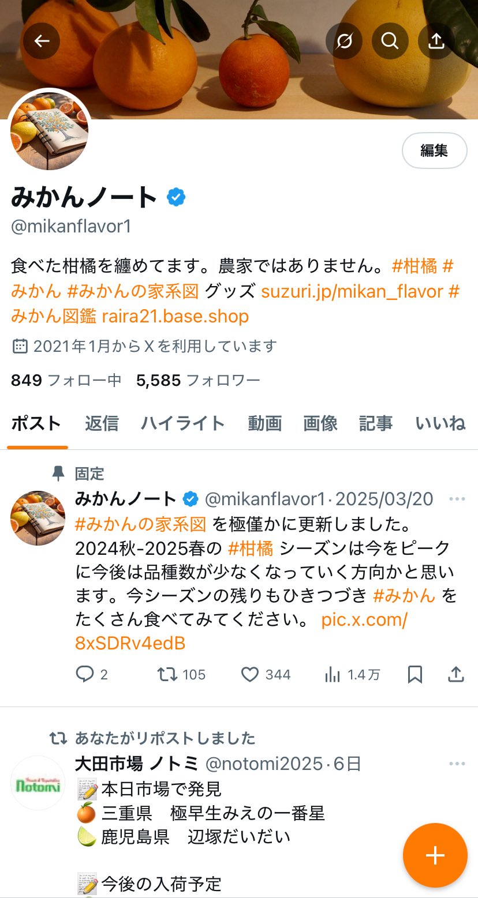478x898 pixels.
Task: Open the three-dot menu on the ノトミ post
Action: 457,764
